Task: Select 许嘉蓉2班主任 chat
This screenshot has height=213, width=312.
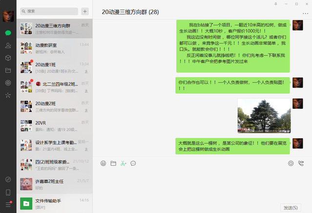Action: tap(55, 184)
